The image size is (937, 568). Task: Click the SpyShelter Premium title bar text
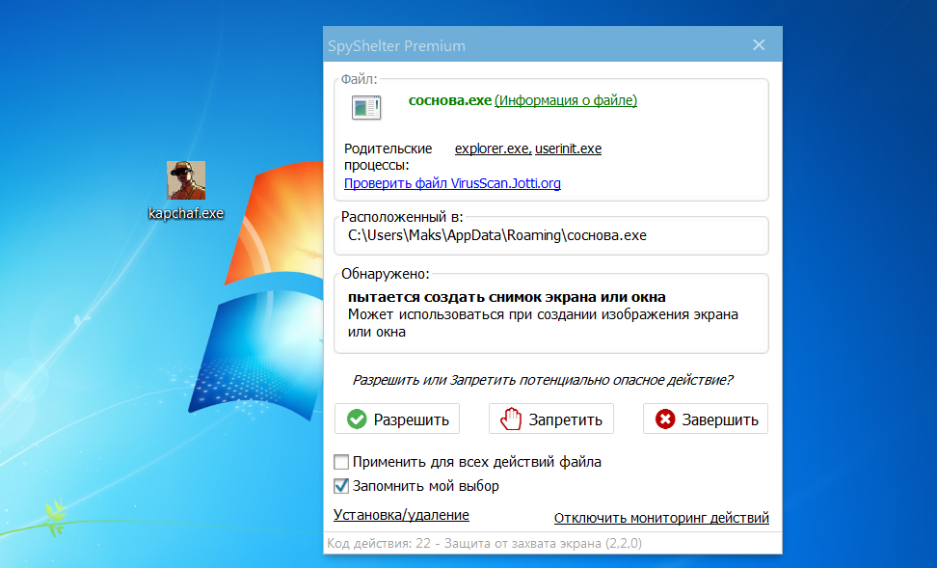[396, 46]
